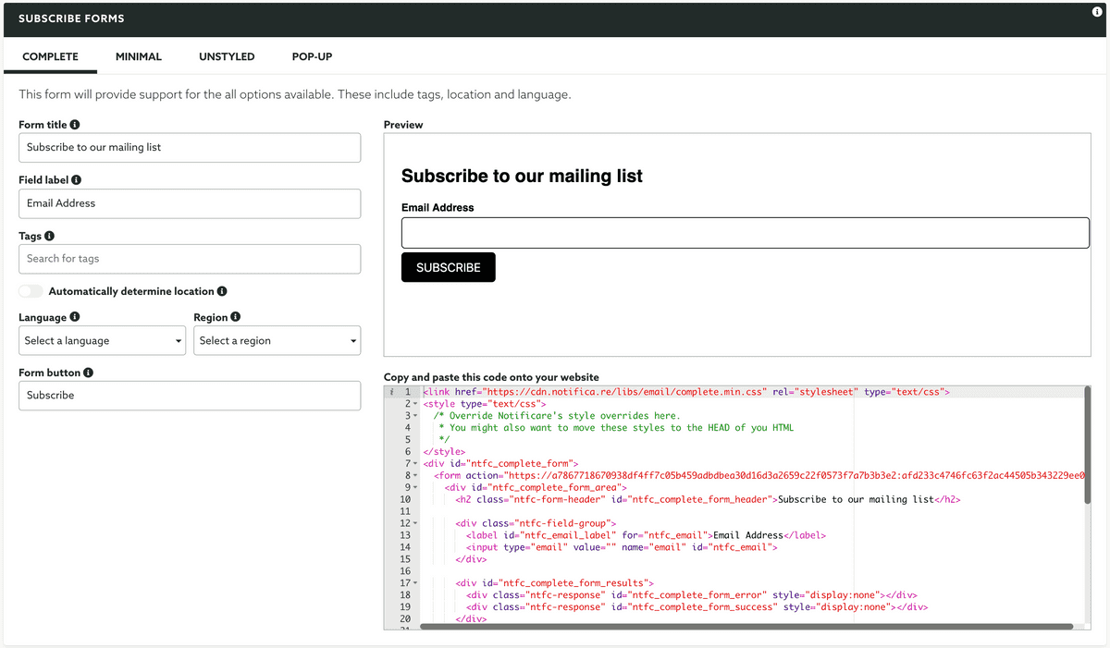Click code line 10 with h2 ntfc-form-header

click(708, 499)
